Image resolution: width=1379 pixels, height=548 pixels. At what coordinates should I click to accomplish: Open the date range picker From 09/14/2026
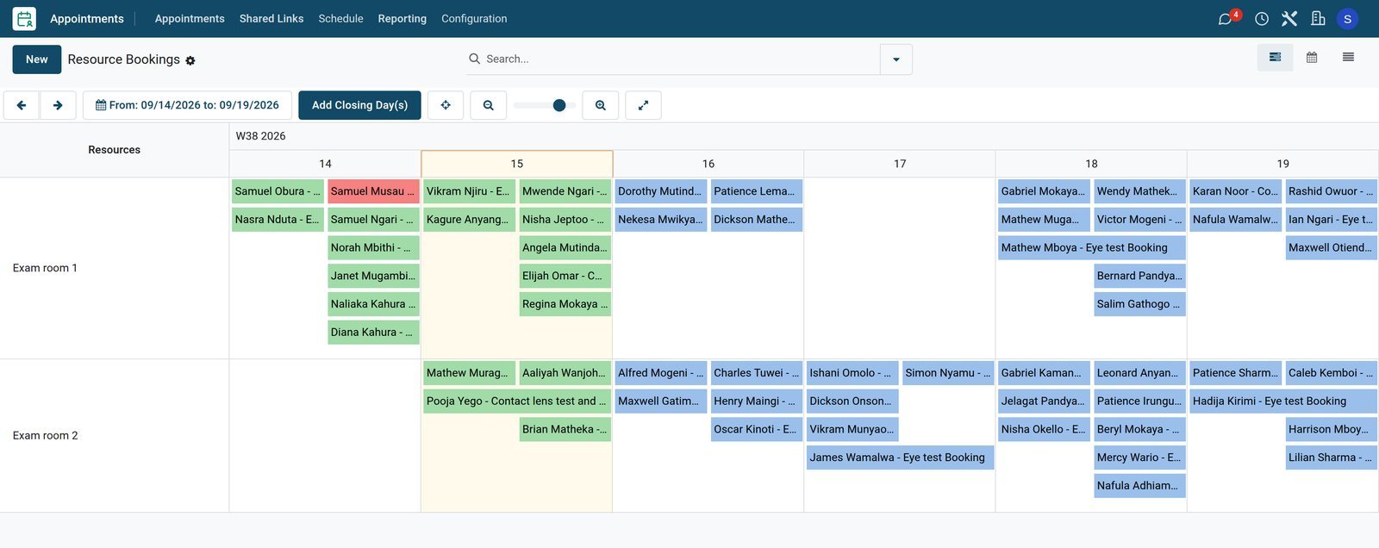coord(187,105)
